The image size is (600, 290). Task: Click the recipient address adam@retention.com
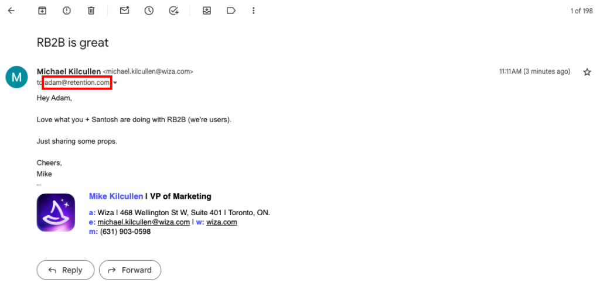(x=77, y=82)
